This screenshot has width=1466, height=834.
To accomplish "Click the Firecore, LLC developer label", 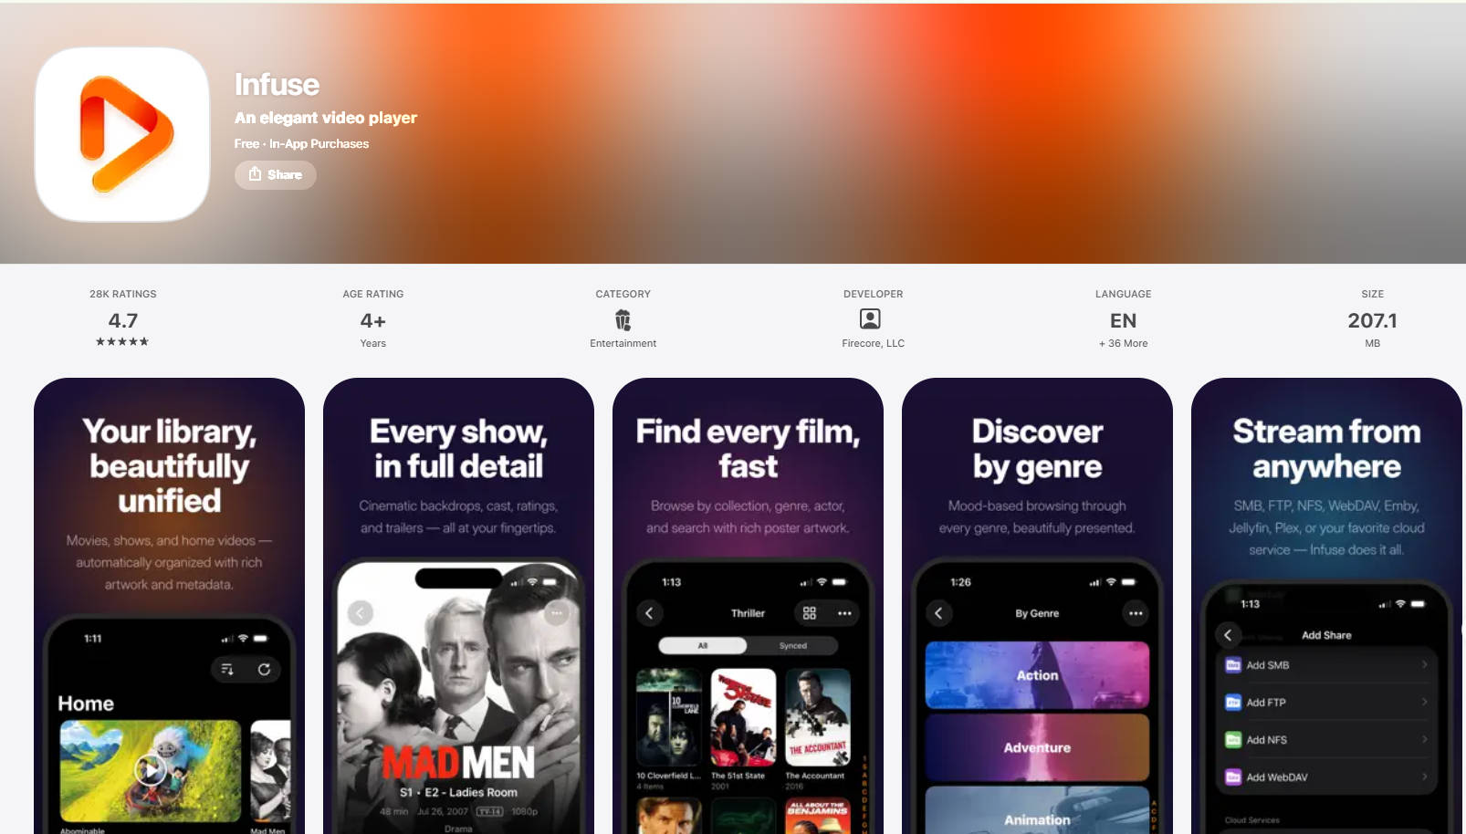I will (873, 343).
